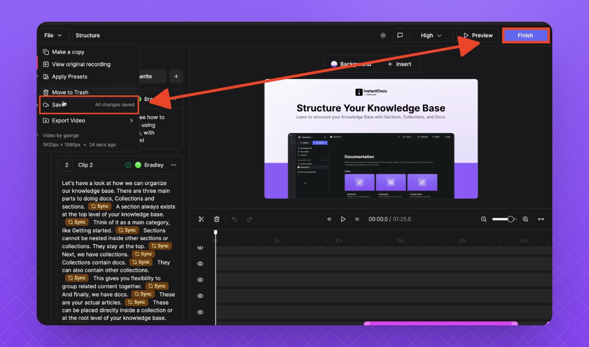The height and width of the screenshot is (347, 589).
Task: Open the Background color option
Action: coord(351,64)
